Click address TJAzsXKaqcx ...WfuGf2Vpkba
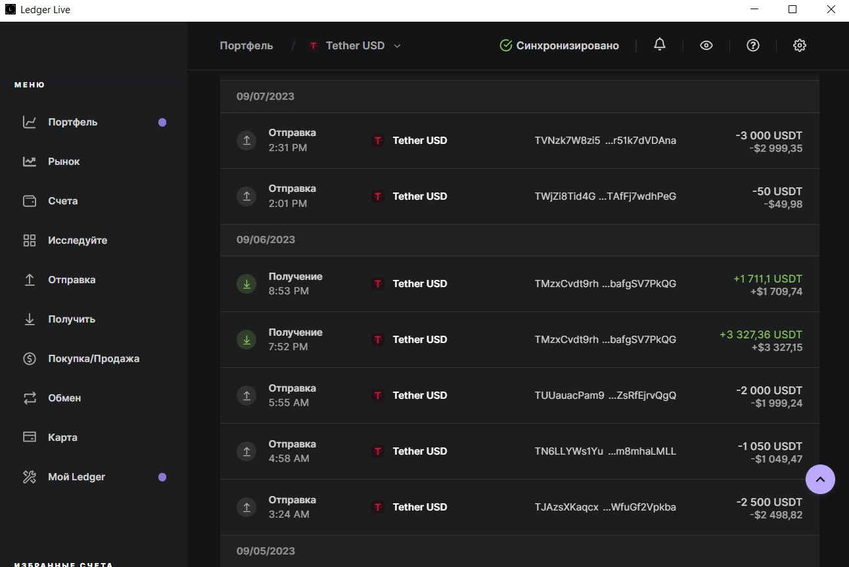 (605, 507)
